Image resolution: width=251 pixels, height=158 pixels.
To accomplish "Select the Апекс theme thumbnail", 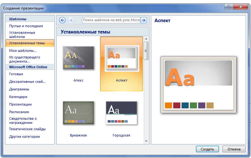I will (x=78, y=58).
